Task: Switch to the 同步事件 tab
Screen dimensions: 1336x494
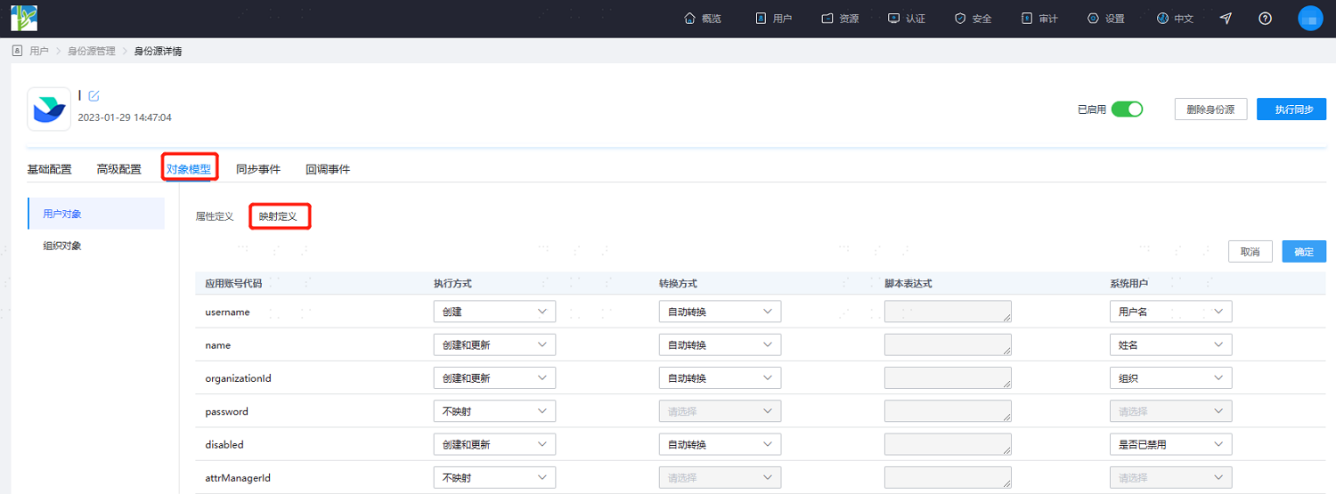Action: point(258,169)
